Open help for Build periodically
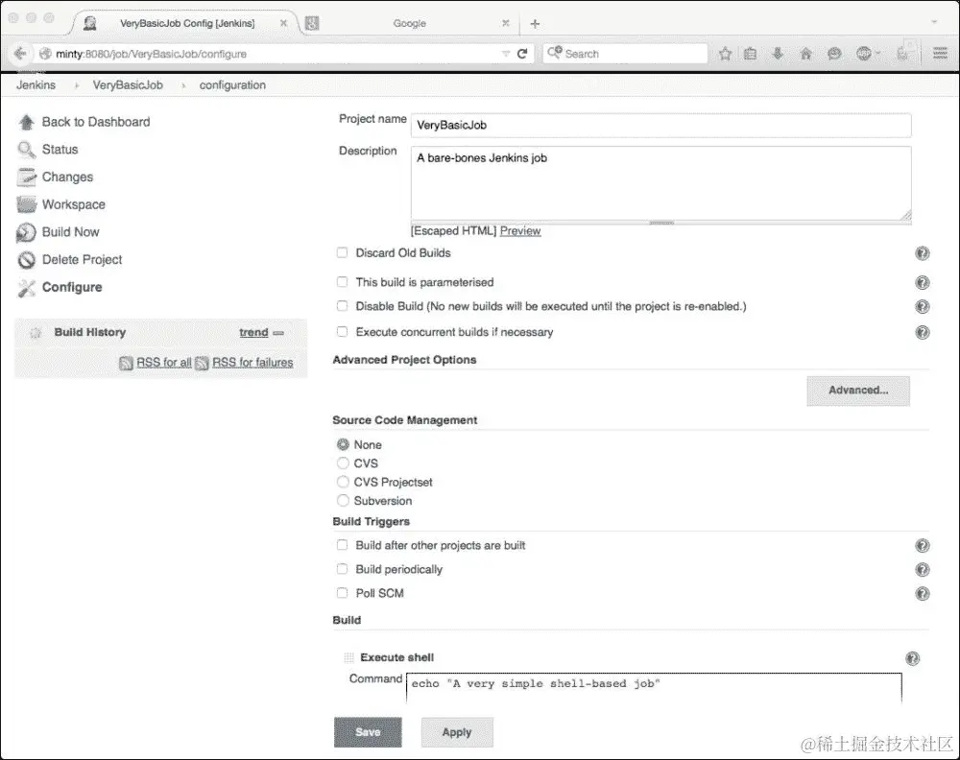The width and height of the screenshot is (960, 760). pyautogui.click(x=922, y=570)
